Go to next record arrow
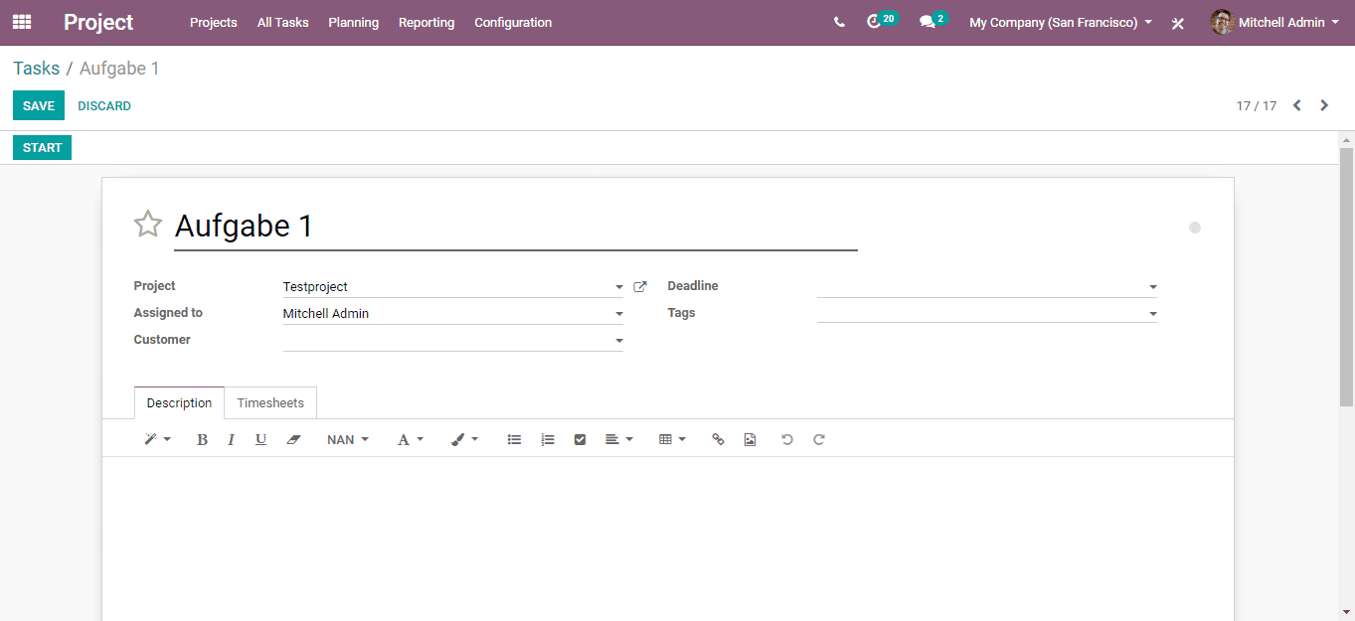This screenshot has width=1355, height=621. click(1324, 105)
